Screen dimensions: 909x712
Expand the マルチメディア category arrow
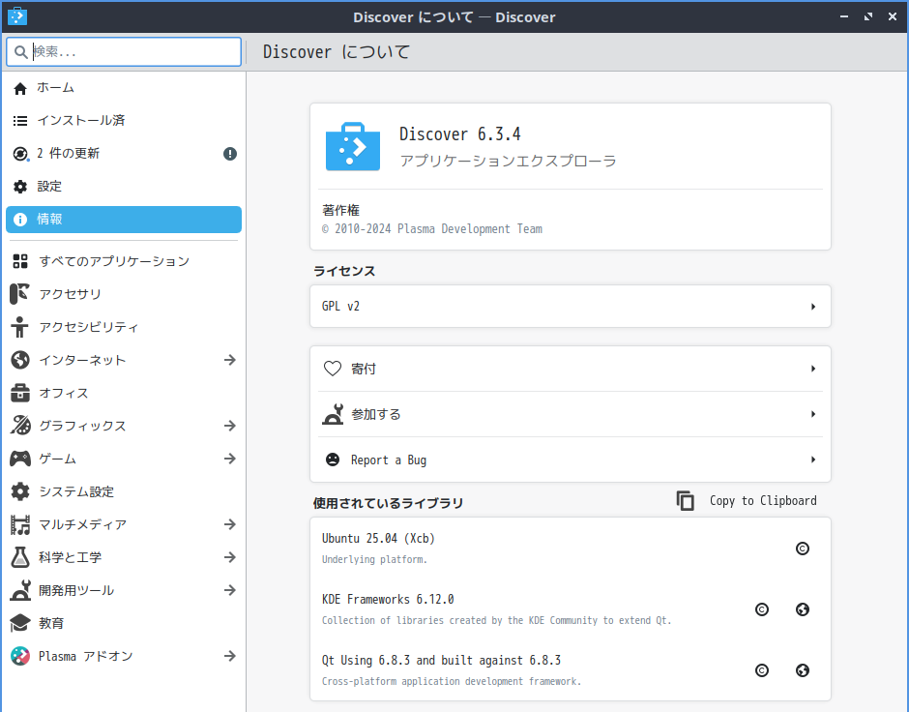pyautogui.click(x=230, y=524)
